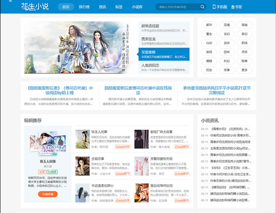Open the 合租恋事 book cover thumbnail

[82, 166]
